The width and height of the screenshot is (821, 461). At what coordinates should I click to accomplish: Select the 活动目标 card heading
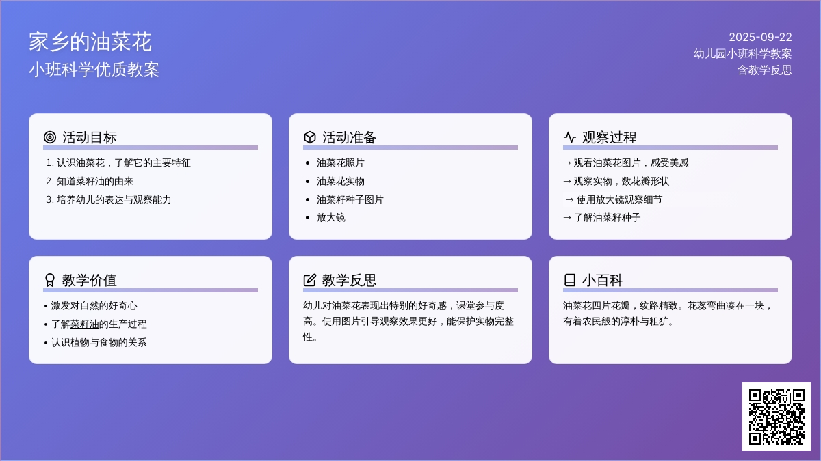pyautogui.click(x=90, y=137)
